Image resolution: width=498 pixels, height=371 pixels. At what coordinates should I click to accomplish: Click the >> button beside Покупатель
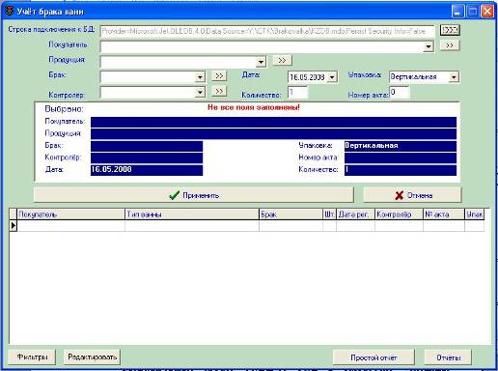450,45
